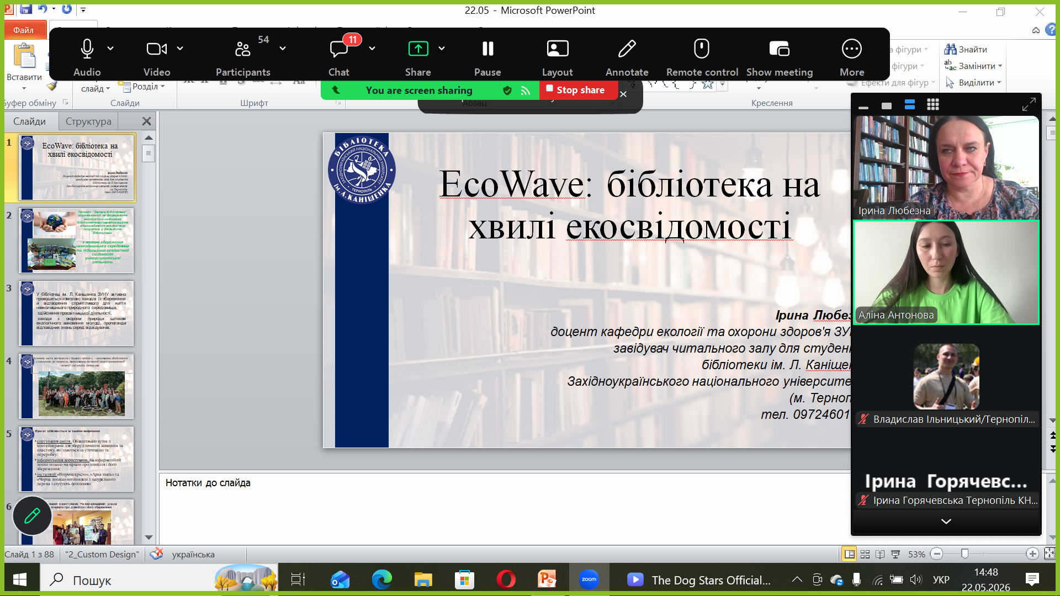
Task: Switch to the Структура pane tab
Action: pyautogui.click(x=88, y=121)
